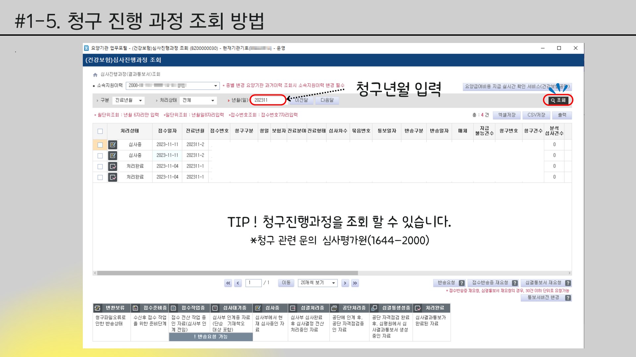Click the 처리상태 column header

[x=130, y=131]
